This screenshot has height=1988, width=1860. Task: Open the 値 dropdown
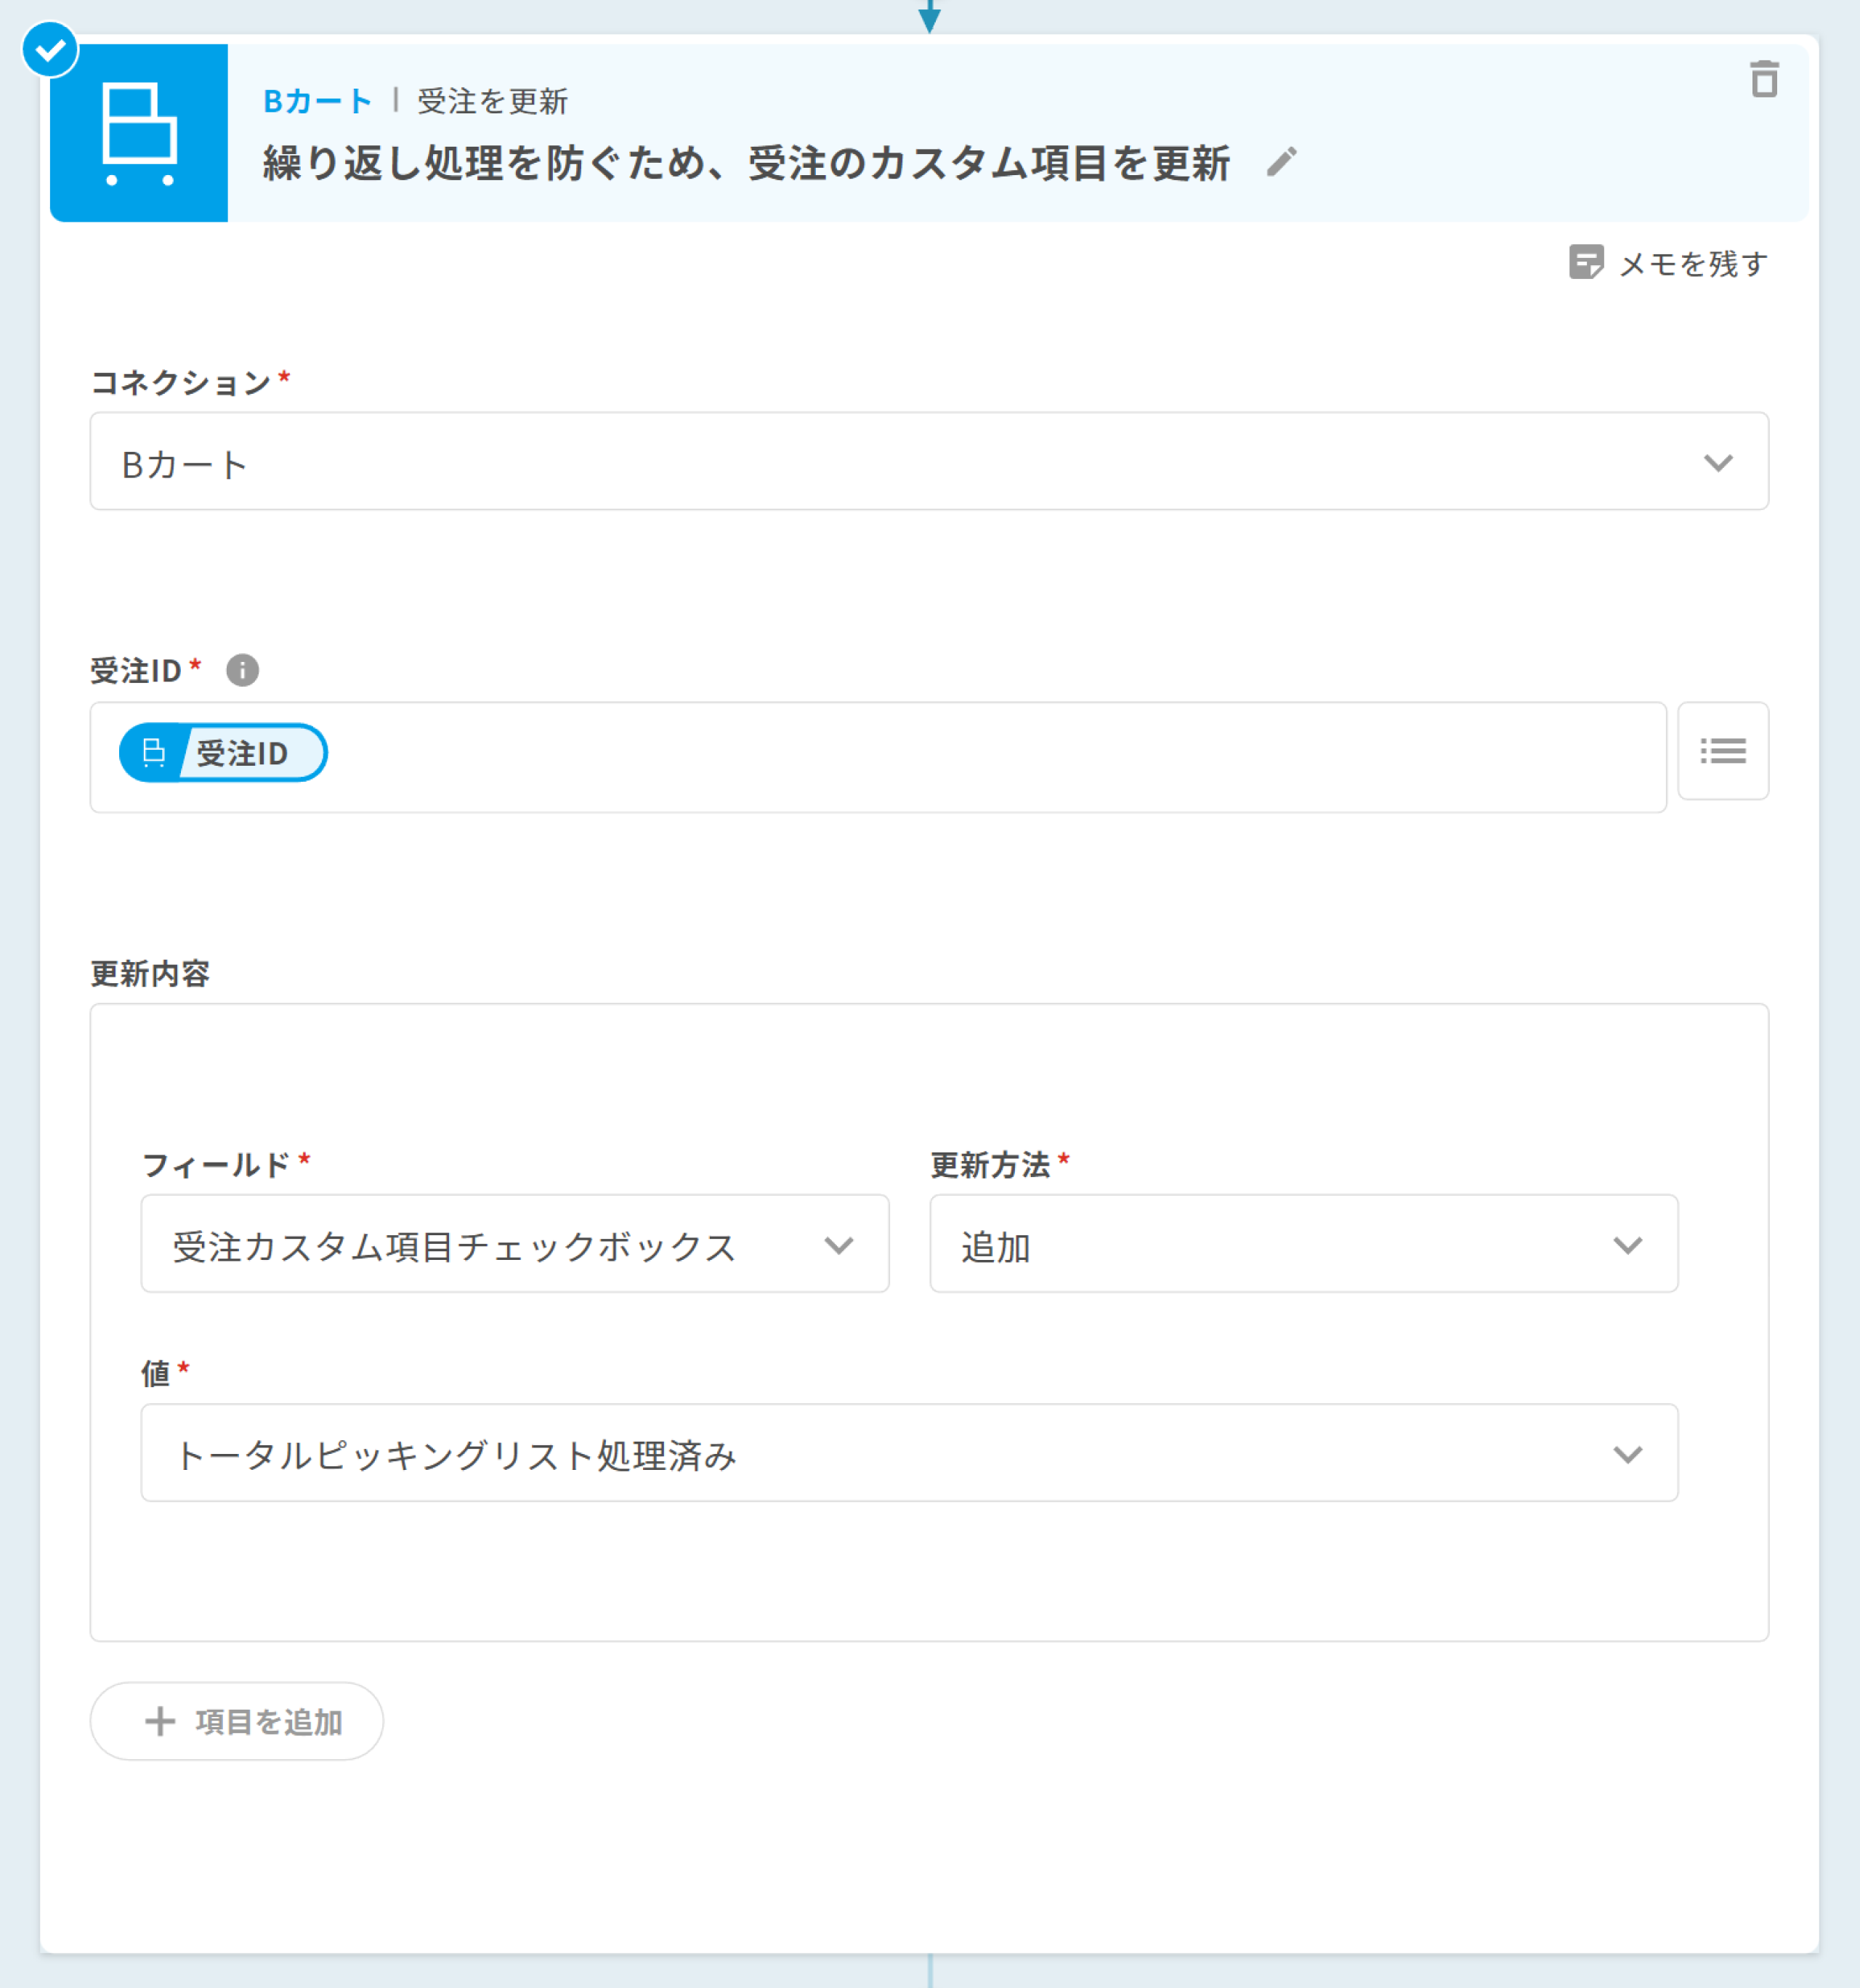pyautogui.click(x=908, y=1453)
